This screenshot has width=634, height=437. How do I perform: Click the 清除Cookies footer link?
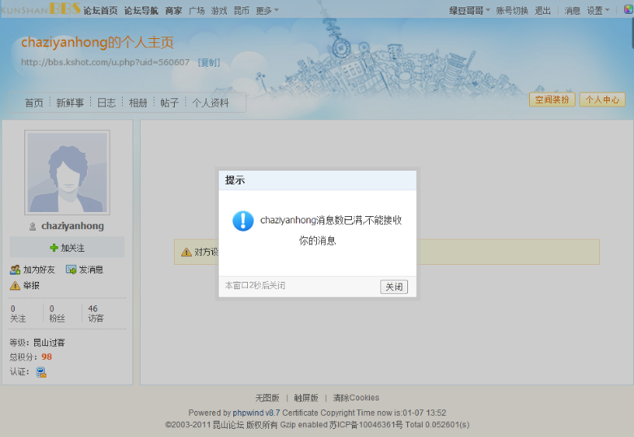(356, 398)
